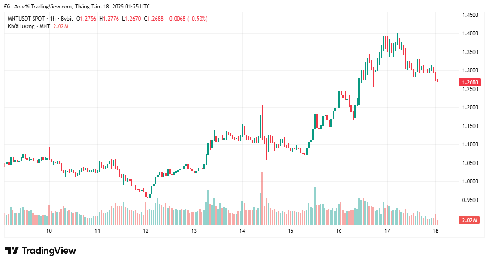Click the date 14 on time axis
489x264 pixels.
[242, 231]
